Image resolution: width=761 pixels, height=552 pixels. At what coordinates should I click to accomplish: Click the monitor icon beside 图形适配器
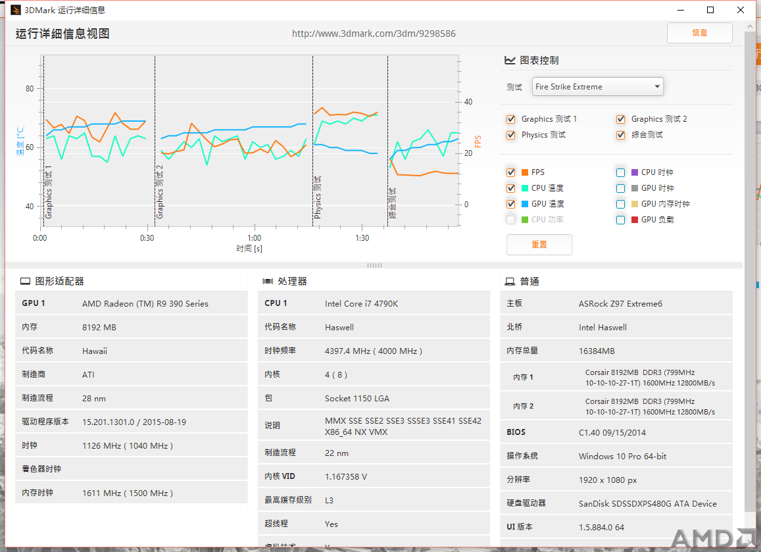click(x=25, y=282)
